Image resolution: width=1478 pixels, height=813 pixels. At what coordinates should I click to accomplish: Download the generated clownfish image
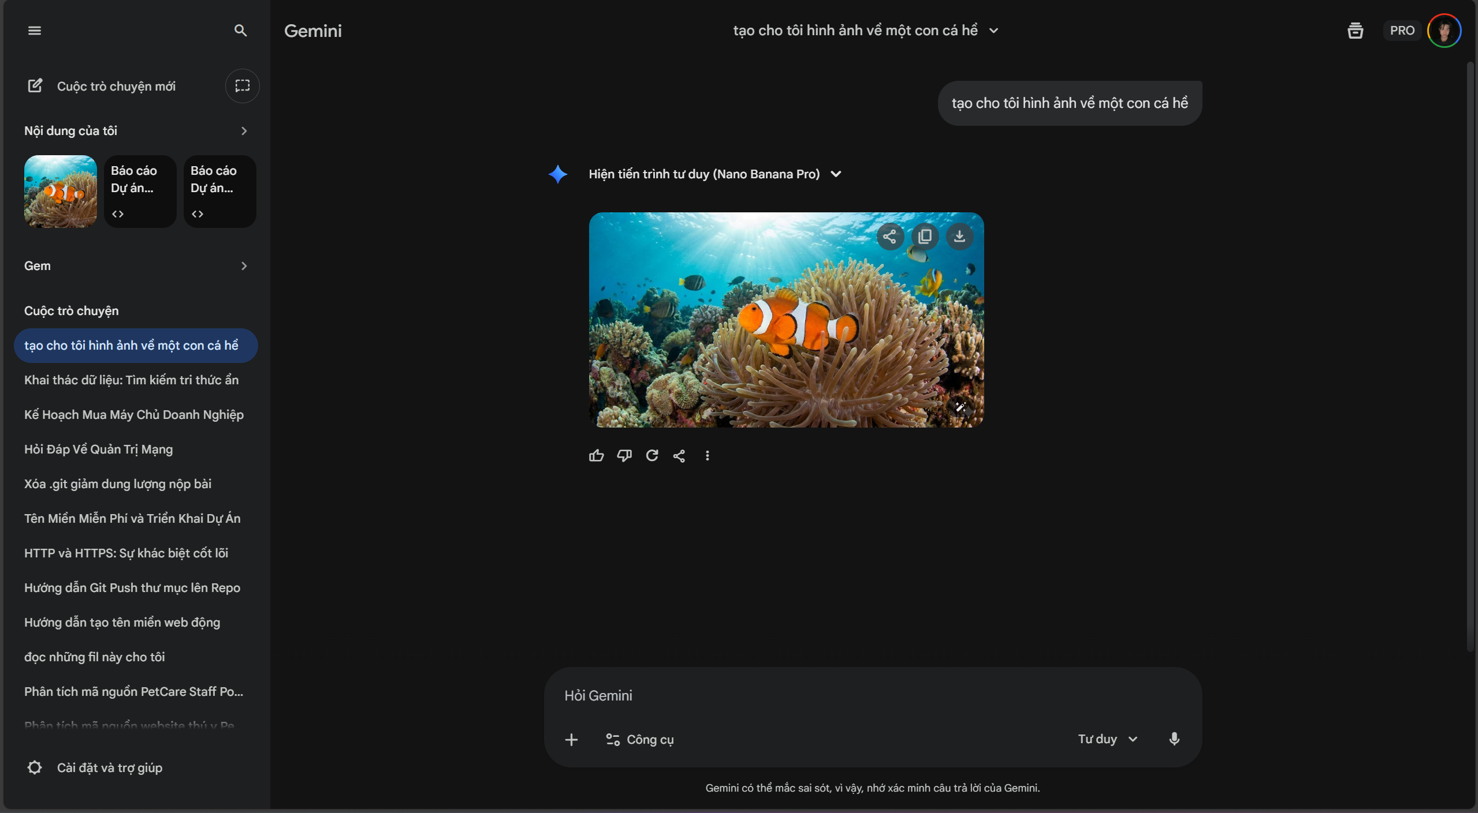959,237
